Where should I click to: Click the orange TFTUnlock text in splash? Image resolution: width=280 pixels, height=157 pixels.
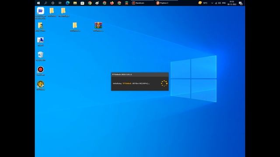(x=127, y=83)
